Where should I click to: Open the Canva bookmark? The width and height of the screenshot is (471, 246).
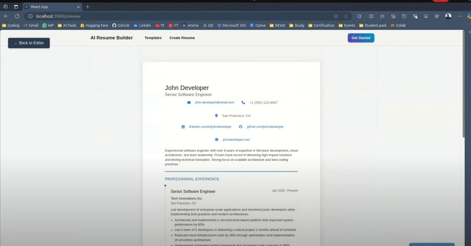pyautogui.click(x=258, y=26)
